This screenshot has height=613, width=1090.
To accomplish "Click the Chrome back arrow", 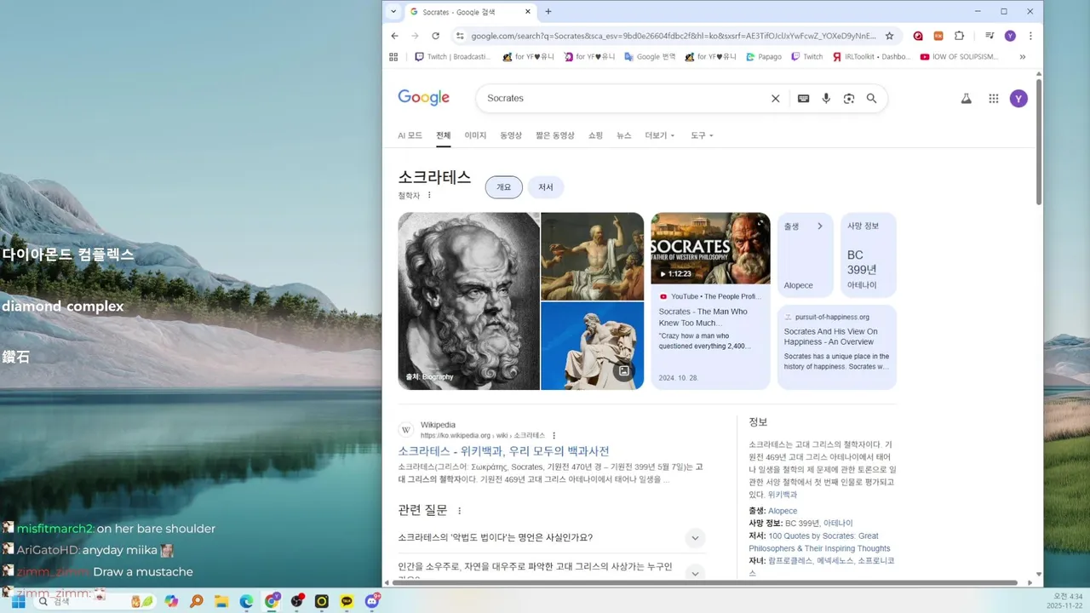I will 394,36.
